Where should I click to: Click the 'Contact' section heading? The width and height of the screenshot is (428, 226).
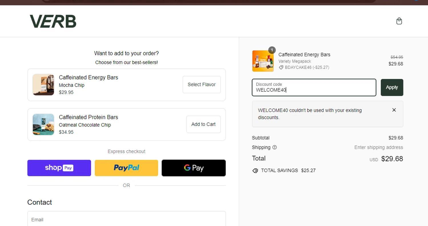click(x=40, y=202)
